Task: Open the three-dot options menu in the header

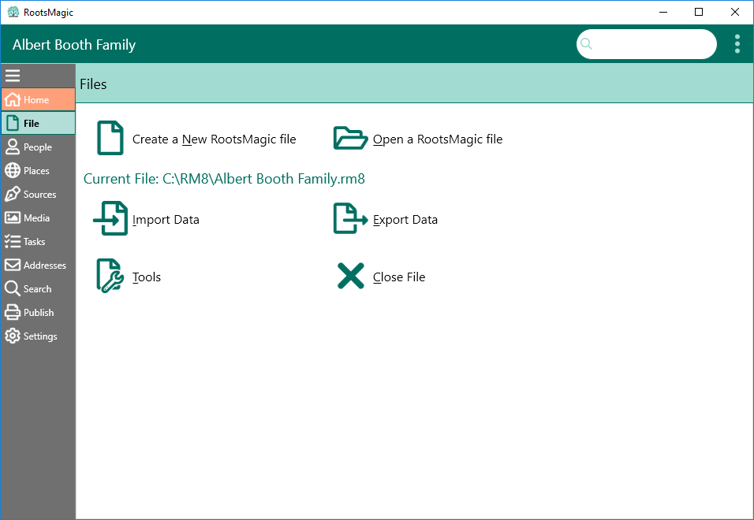Action: pyautogui.click(x=737, y=44)
